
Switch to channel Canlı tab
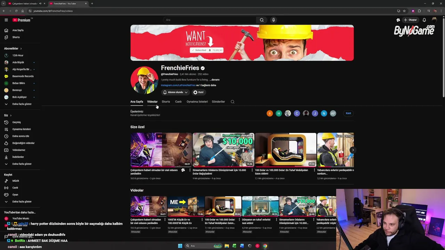[178, 102]
